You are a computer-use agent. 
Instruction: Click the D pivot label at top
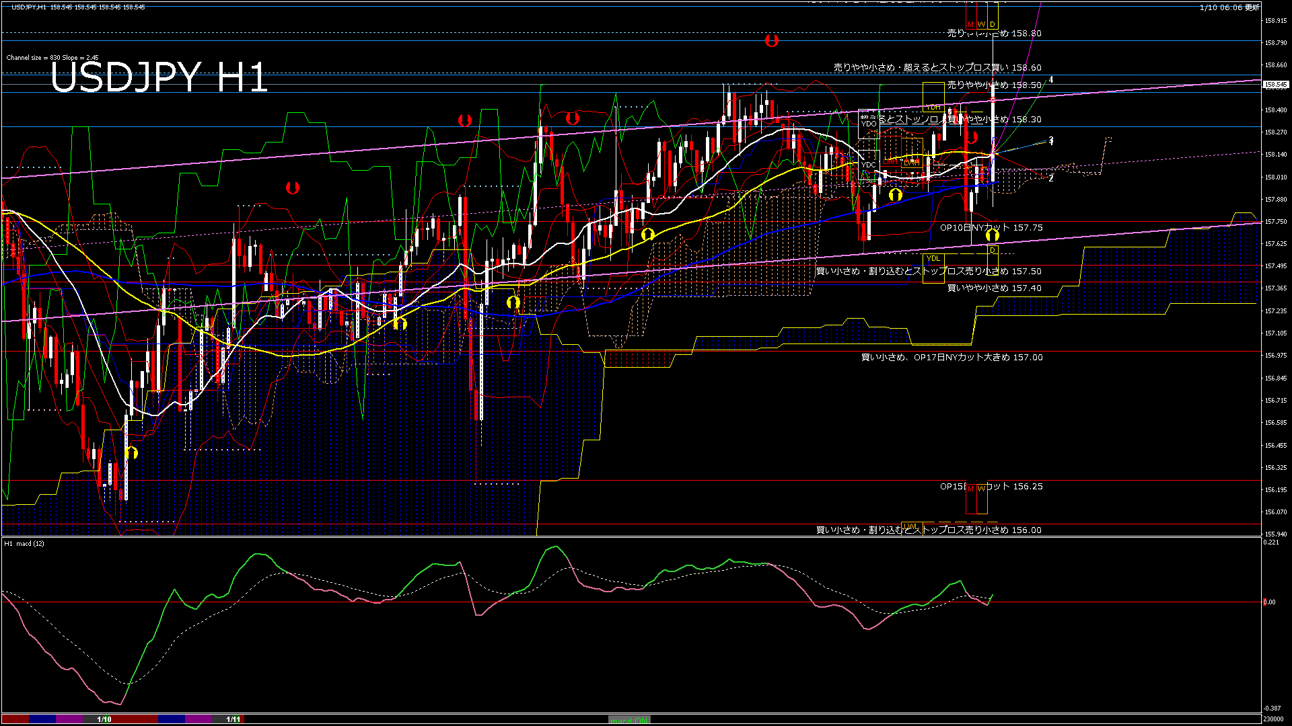(x=992, y=25)
